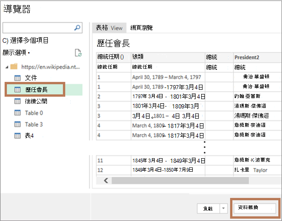This screenshot has width=282, height=221.
Task: Collapse the en.wikipedia tree node
Action: click(x=7, y=67)
